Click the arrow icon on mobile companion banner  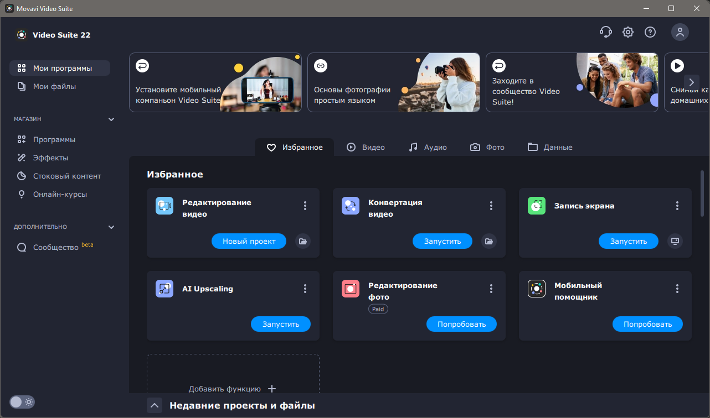142,66
